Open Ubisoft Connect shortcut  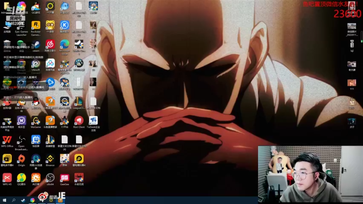tap(36, 66)
